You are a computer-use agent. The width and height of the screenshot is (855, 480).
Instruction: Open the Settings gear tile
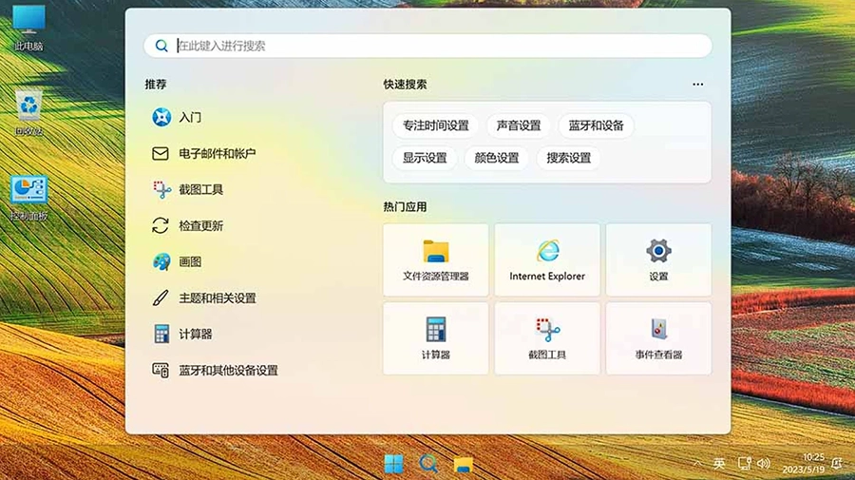click(x=658, y=259)
